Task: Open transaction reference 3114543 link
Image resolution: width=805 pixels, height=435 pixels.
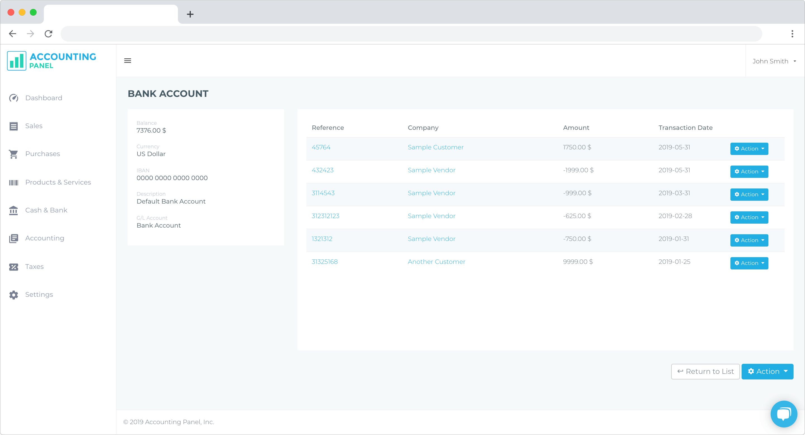Action: point(323,193)
